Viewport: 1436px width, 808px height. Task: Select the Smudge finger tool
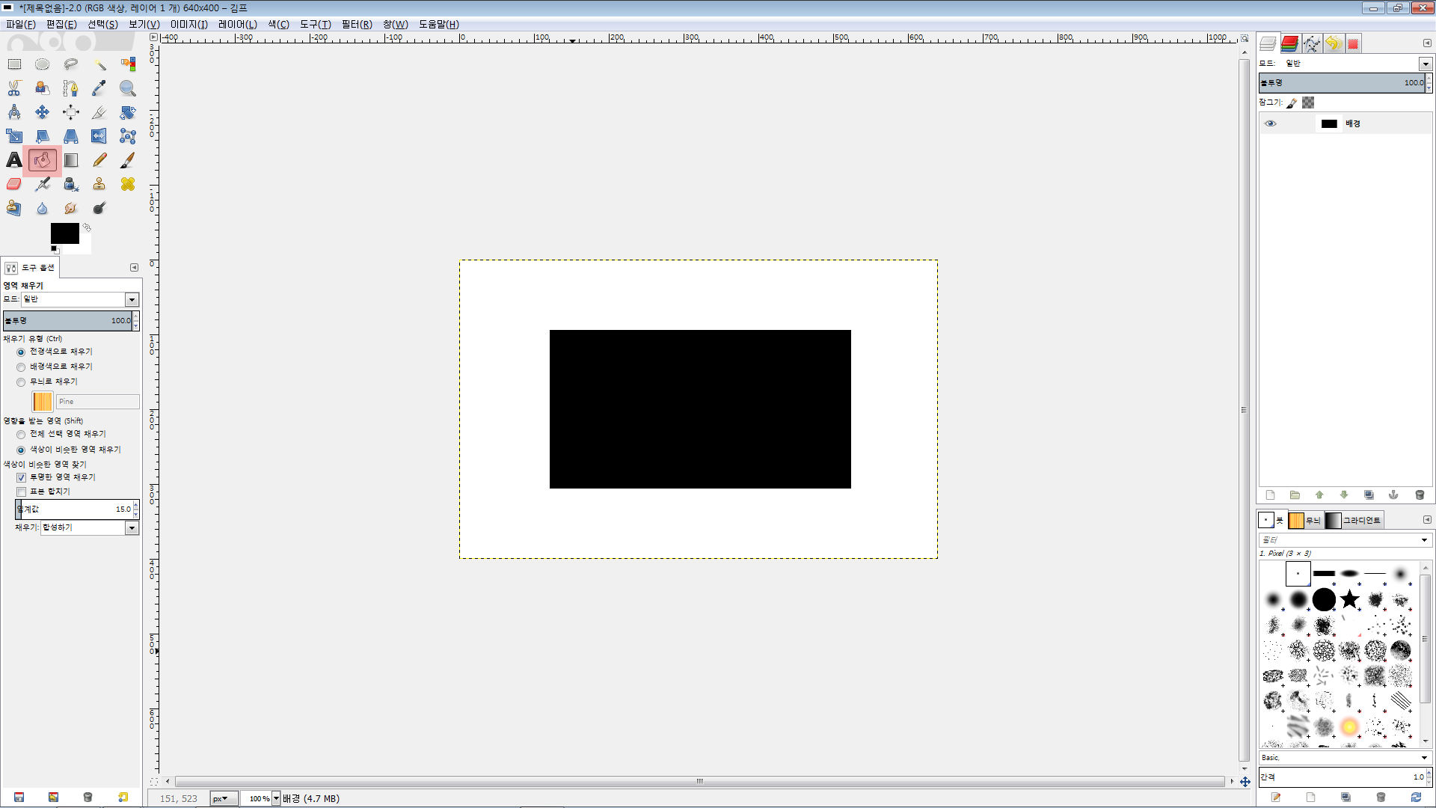coord(71,208)
